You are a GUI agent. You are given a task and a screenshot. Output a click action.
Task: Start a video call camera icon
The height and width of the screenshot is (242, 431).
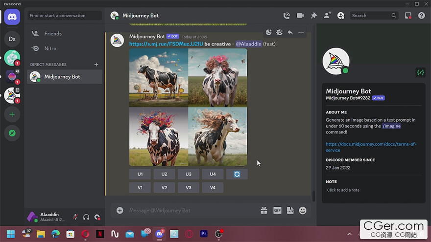[x=300, y=16]
